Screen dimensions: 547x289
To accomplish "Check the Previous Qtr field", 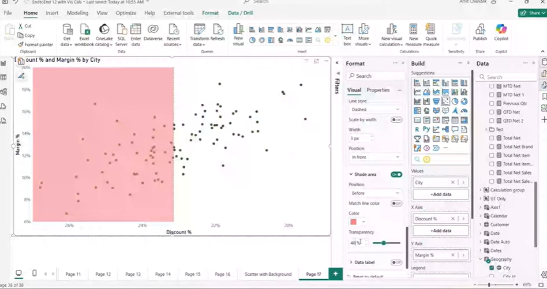I will tap(492, 103).
